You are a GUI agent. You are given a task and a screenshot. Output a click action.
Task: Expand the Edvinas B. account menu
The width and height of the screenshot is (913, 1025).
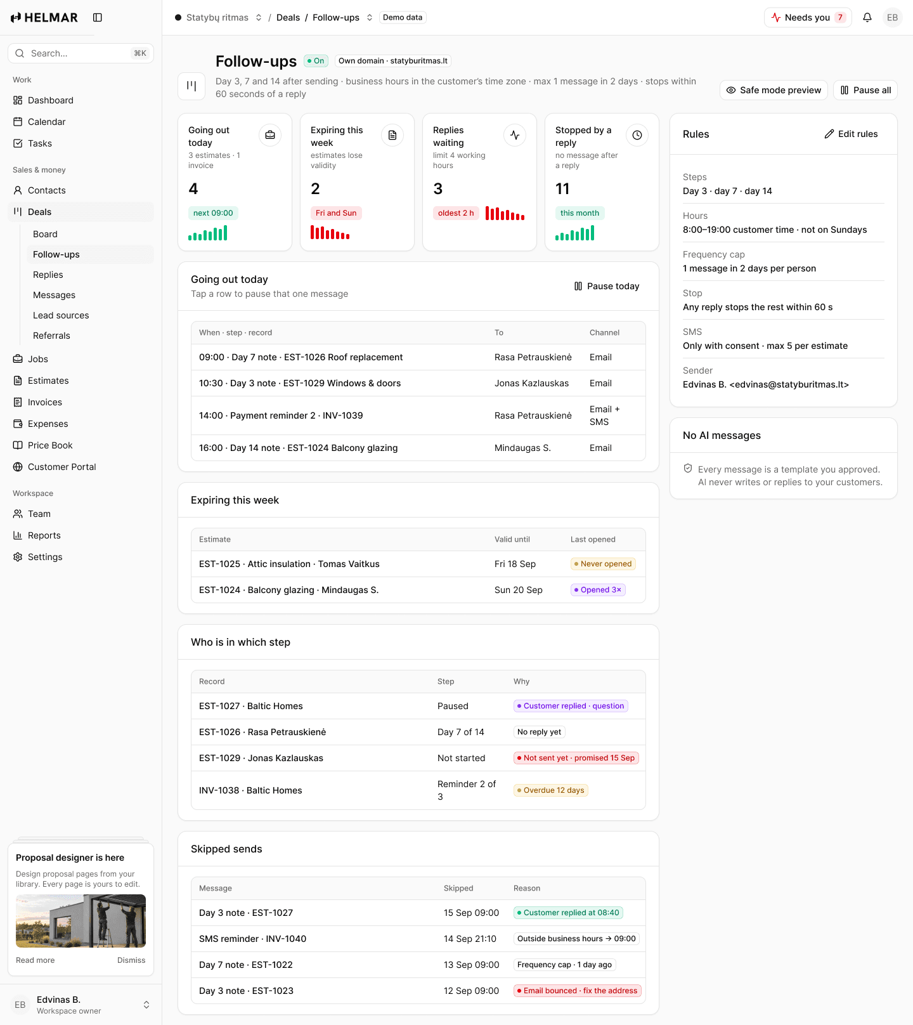coord(146,1005)
